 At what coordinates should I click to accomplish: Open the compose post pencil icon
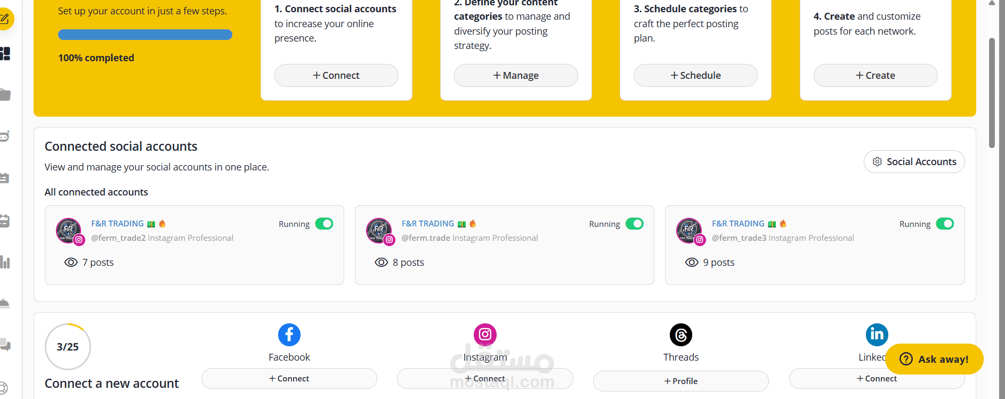4,19
